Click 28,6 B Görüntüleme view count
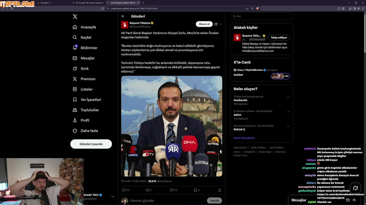This screenshot has width=366, height=205. point(160,181)
